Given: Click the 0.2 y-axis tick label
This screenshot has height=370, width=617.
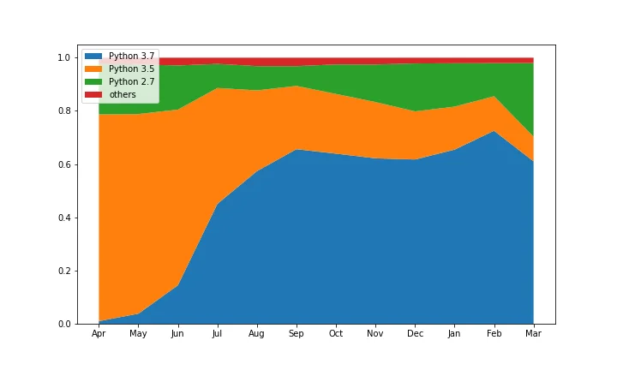Looking at the screenshot, I should click(64, 271).
